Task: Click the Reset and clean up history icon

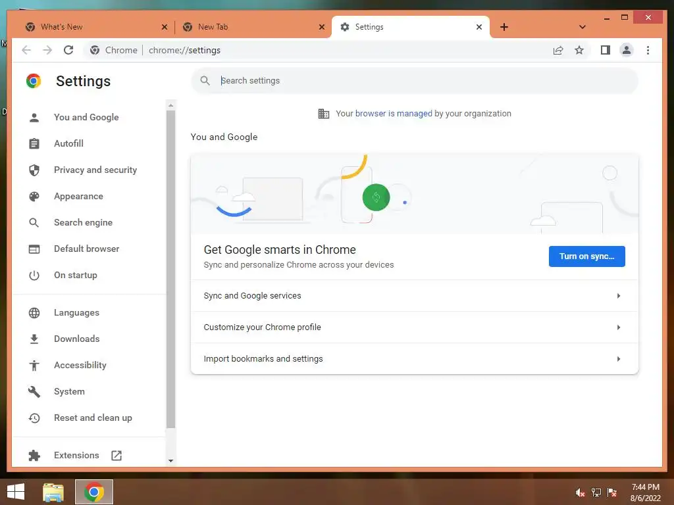Action: 34,418
